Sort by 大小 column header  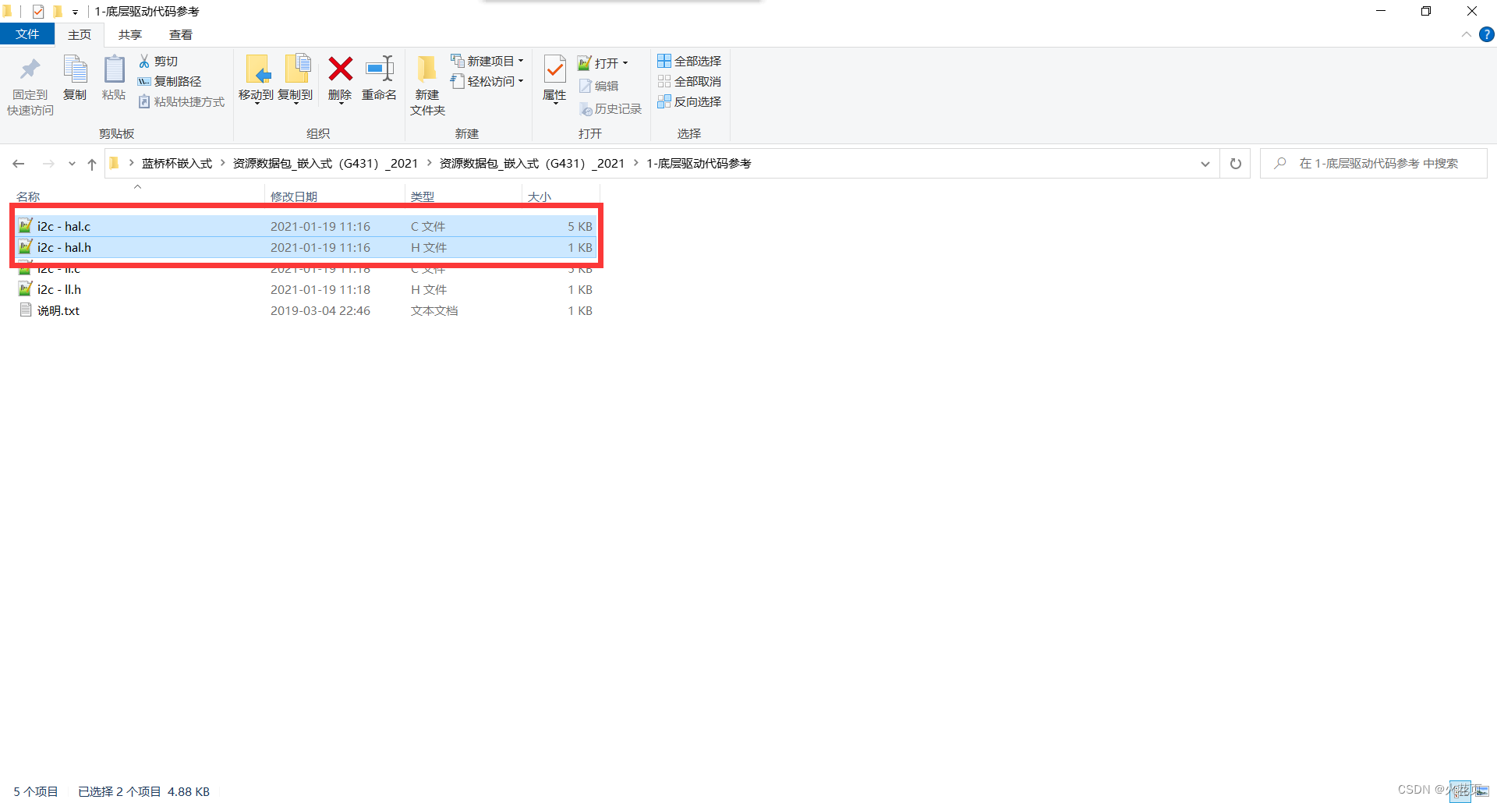[x=540, y=196]
